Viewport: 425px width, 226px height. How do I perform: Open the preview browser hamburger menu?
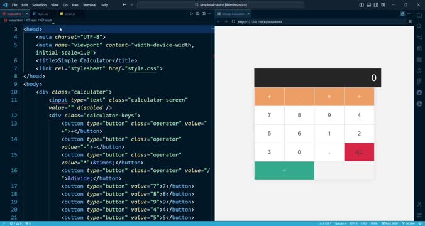[x=410, y=21]
